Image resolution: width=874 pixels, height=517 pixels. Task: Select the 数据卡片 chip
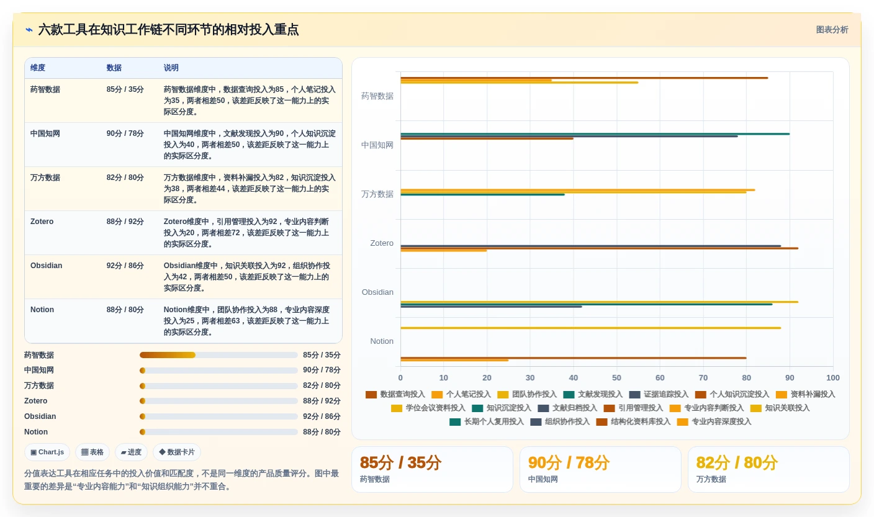tap(177, 452)
